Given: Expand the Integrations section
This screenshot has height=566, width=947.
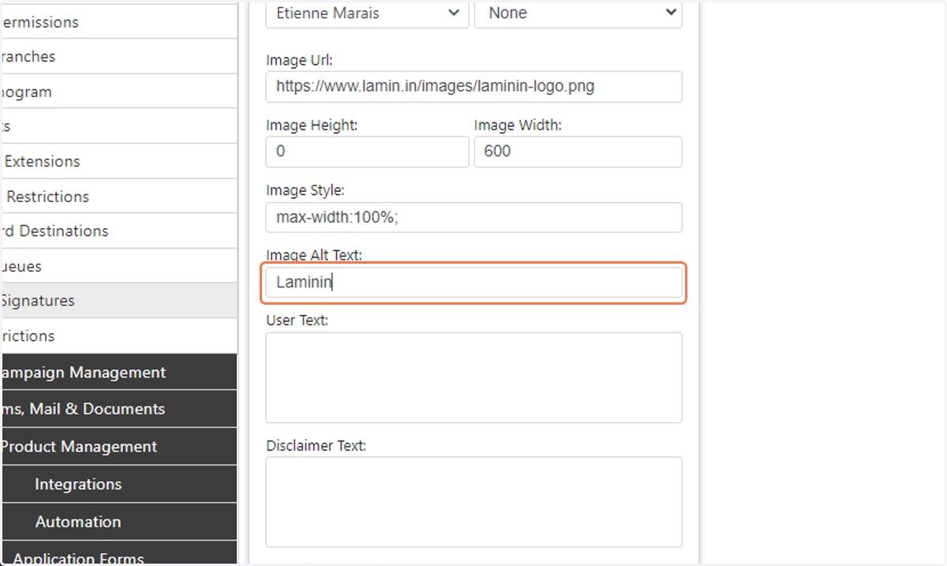Looking at the screenshot, I should point(118,484).
